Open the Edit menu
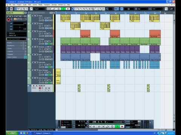The height and width of the screenshot is (135, 181). pyautogui.click(x=14, y=5)
